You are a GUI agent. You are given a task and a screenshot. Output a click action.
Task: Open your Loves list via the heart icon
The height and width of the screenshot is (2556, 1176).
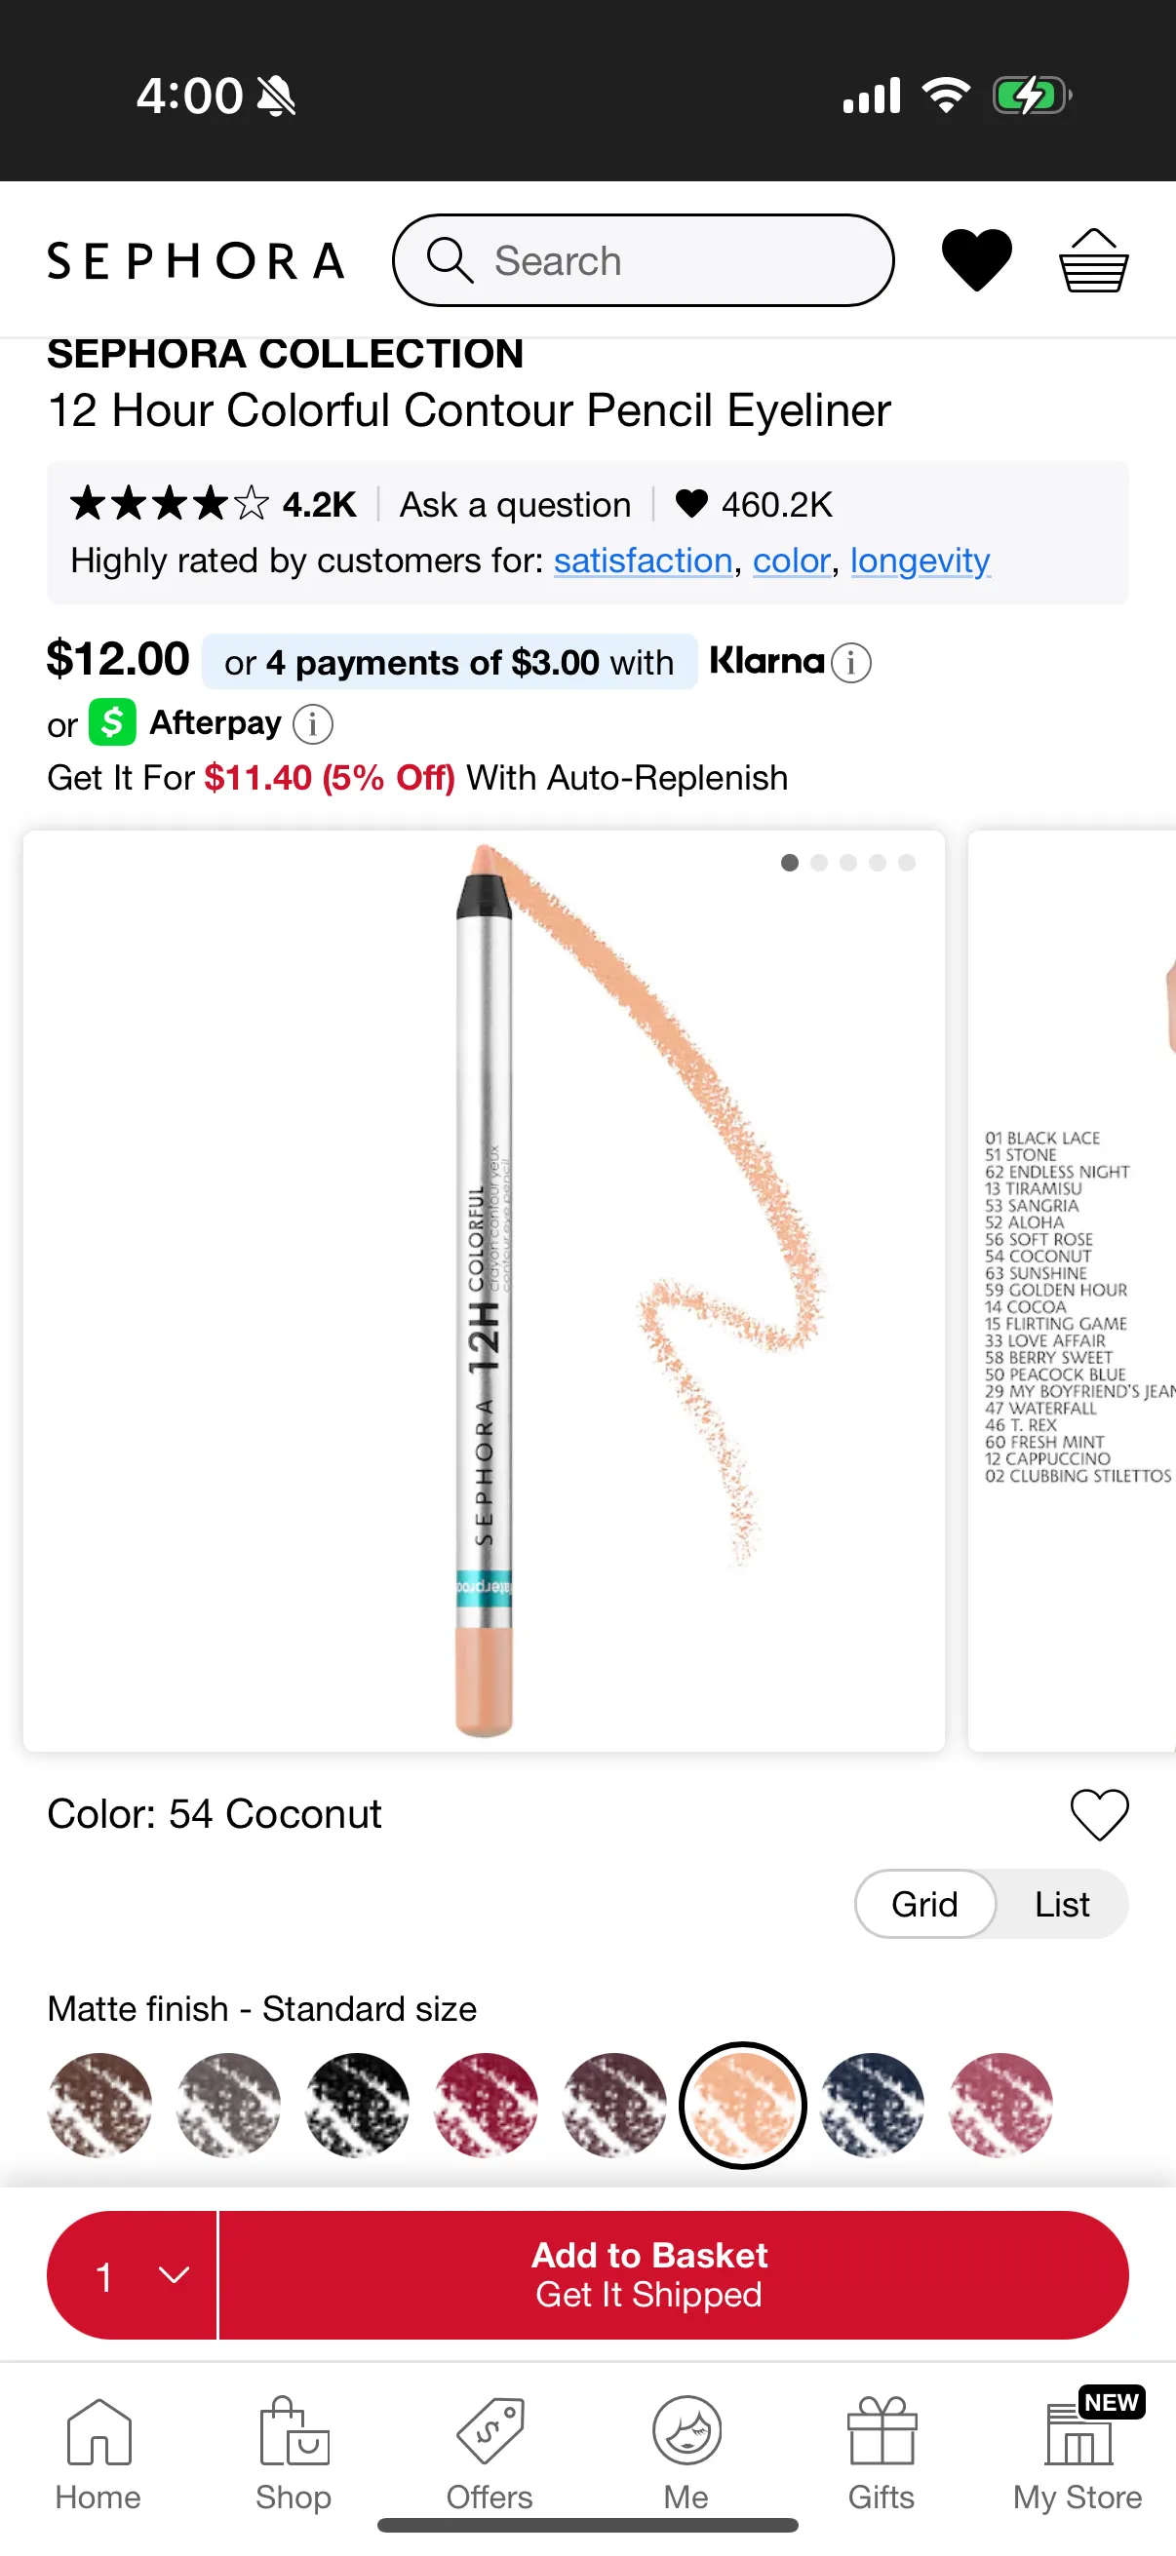click(x=977, y=259)
